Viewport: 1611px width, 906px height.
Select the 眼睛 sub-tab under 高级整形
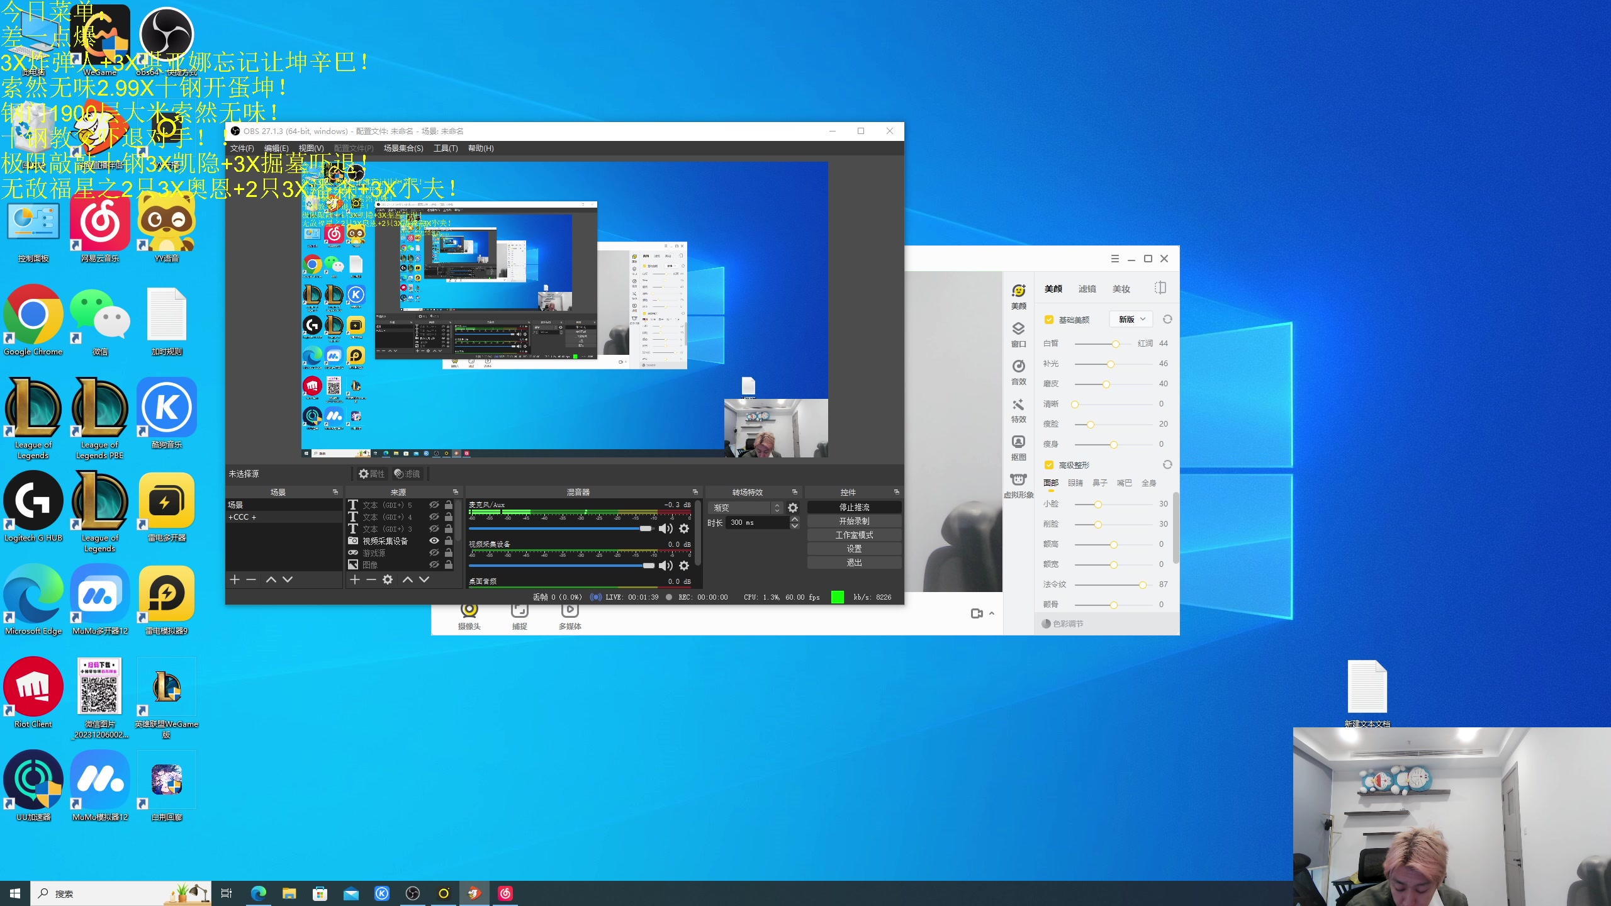[x=1075, y=483]
